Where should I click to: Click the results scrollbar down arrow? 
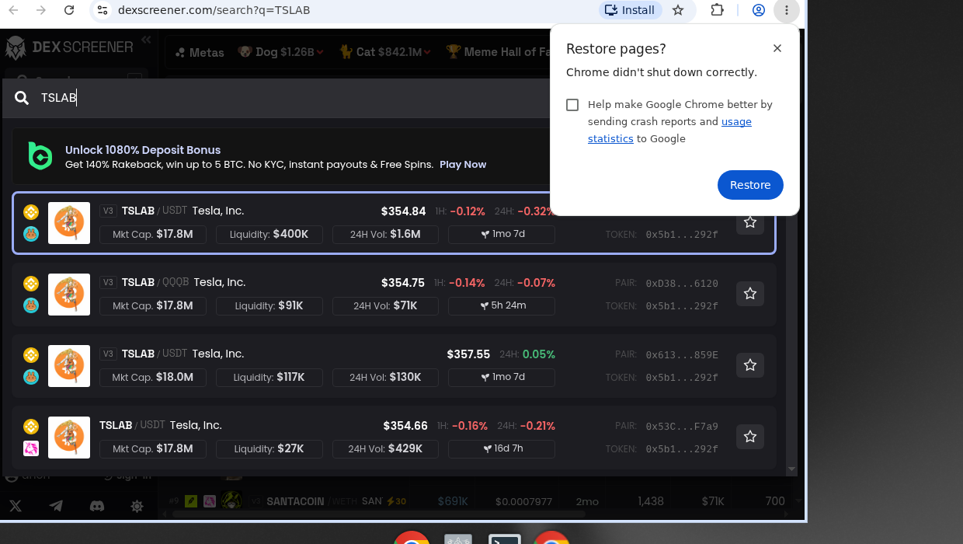pyautogui.click(x=792, y=469)
